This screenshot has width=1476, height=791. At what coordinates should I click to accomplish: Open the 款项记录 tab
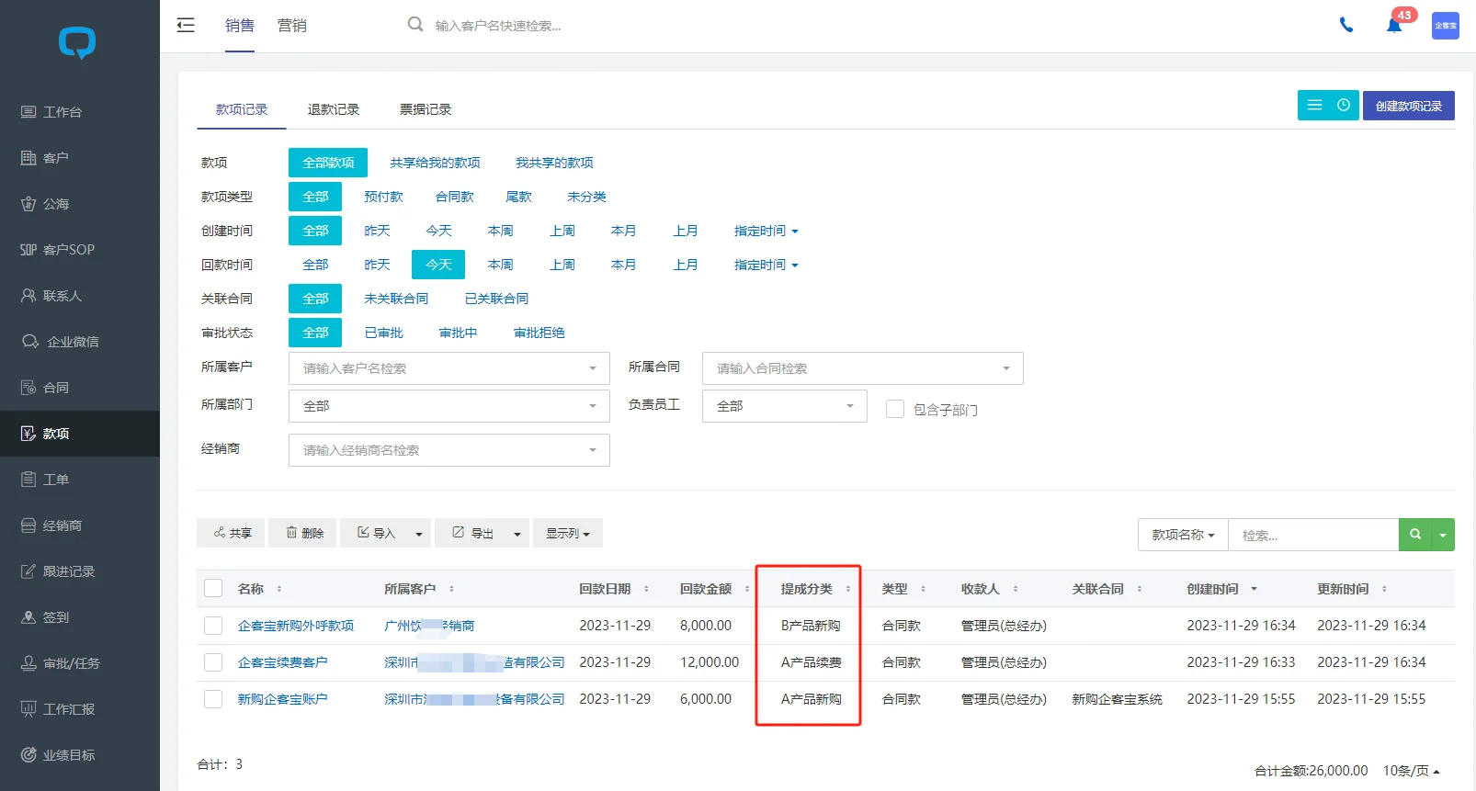point(242,109)
